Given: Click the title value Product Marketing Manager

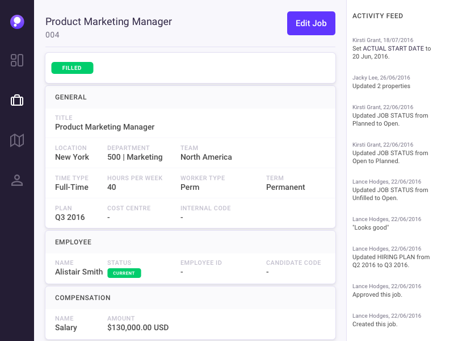Looking at the screenshot, I should tap(105, 127).
